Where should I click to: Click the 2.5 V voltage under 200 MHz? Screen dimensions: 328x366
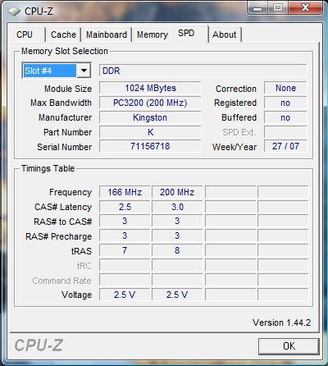pos(177,295)
